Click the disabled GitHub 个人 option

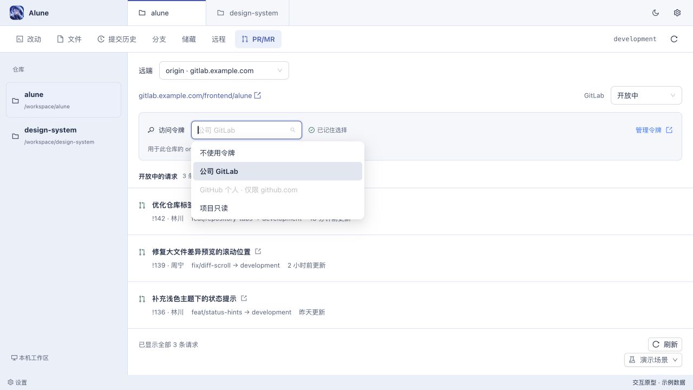pos(278,190)
